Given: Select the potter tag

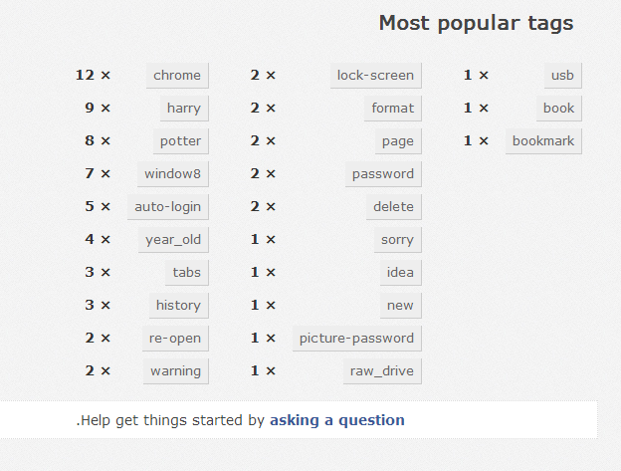Looking at the screenshot, I should 180,140.
